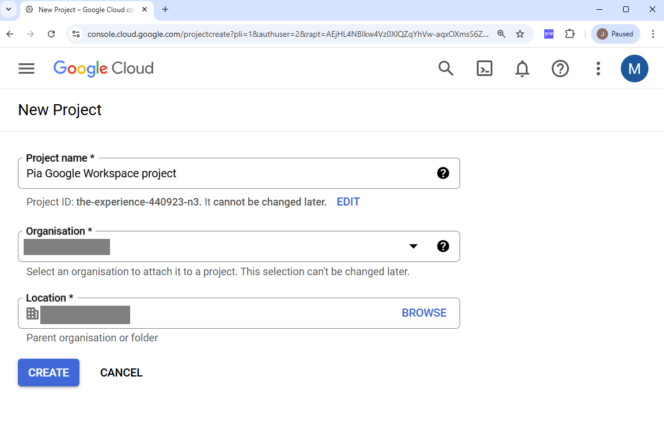Click the browser address bar URL

pyautogui.click(x=288, y=34)
